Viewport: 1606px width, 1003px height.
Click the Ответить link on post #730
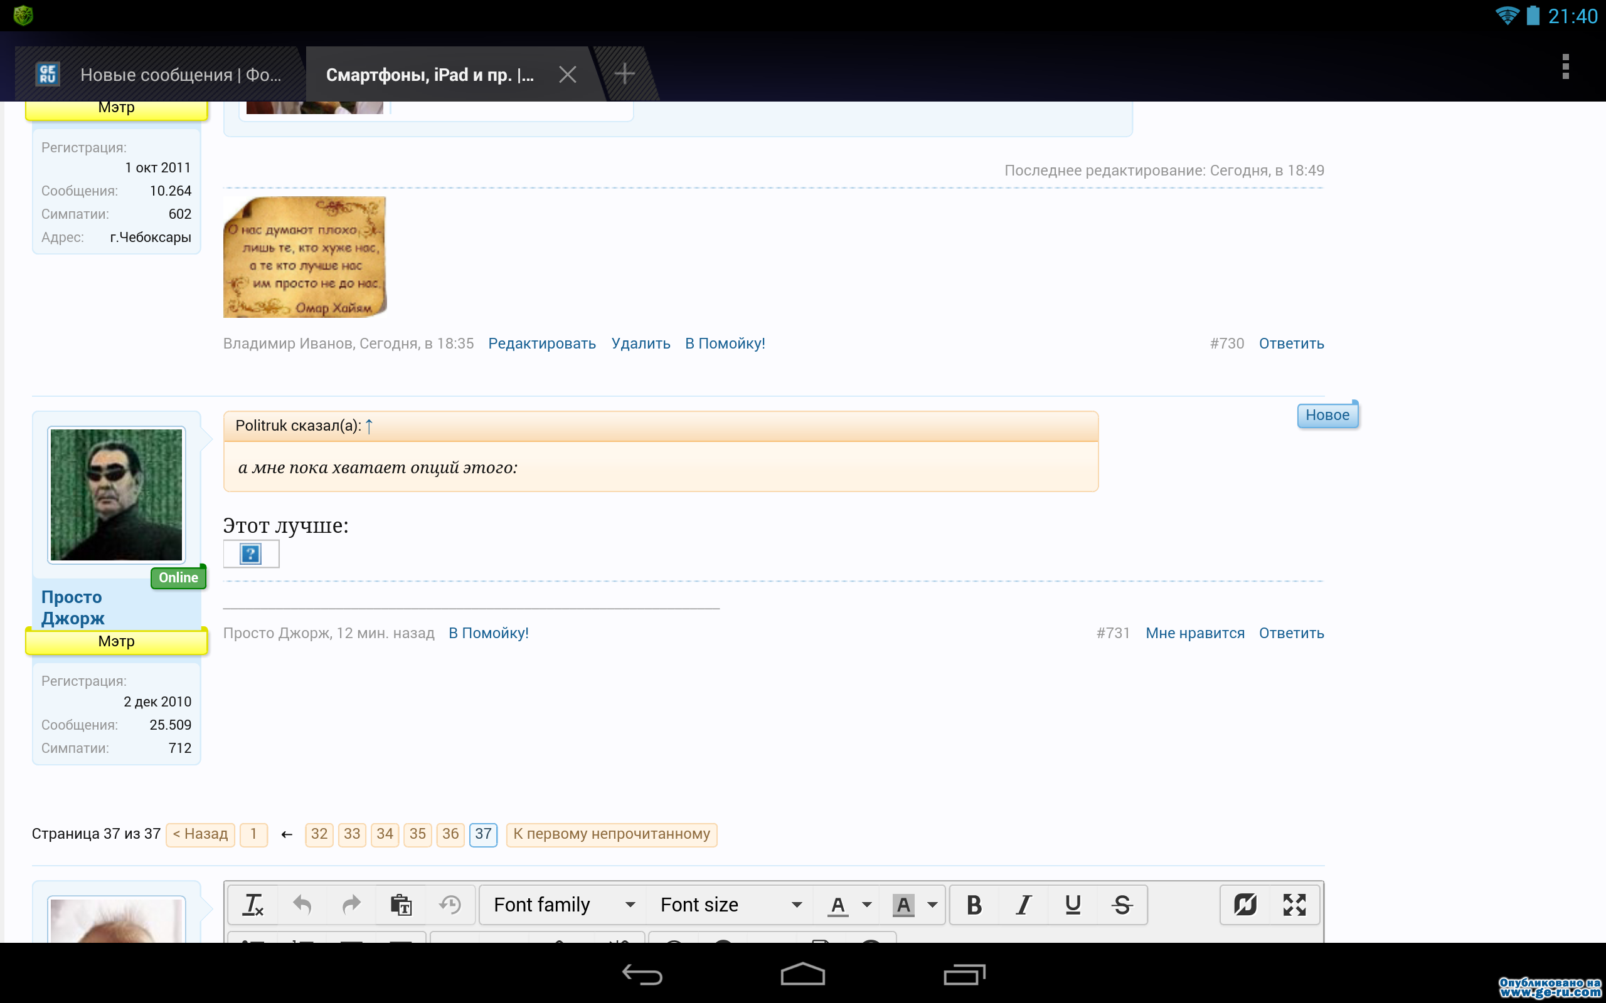1292,343
